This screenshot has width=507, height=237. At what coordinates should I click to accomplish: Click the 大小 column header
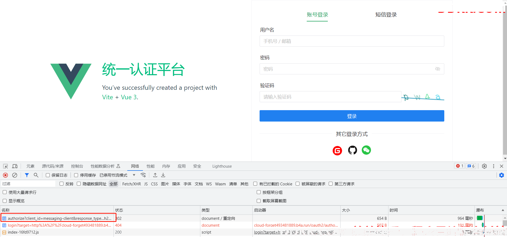pos(364,210)
